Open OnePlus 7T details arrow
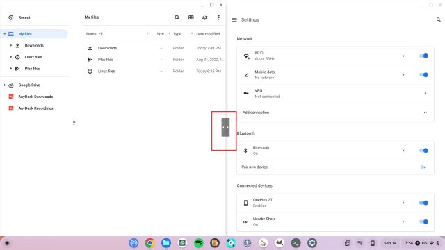Screen dimensions: 445x250 point(403,203)
